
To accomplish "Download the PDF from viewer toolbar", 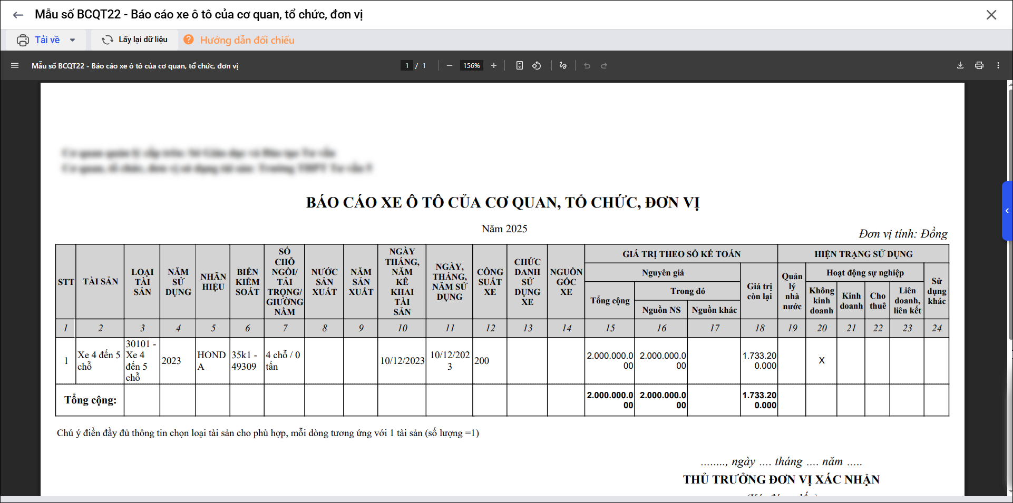I will click(960, 66).
